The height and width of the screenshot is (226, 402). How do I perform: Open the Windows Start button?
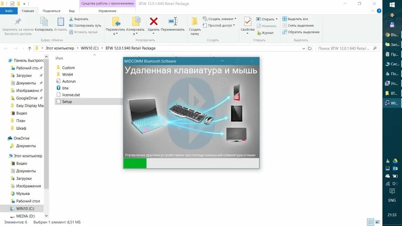pyautogui.click(x=392, y=5)
